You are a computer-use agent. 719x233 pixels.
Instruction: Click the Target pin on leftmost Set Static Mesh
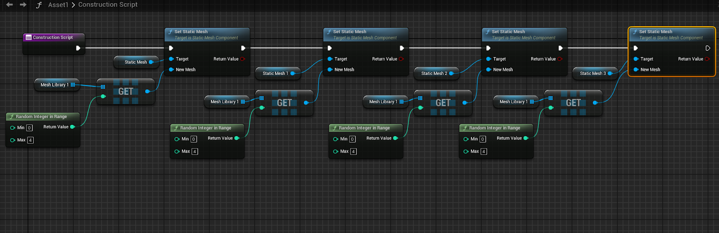click(172, 59)
